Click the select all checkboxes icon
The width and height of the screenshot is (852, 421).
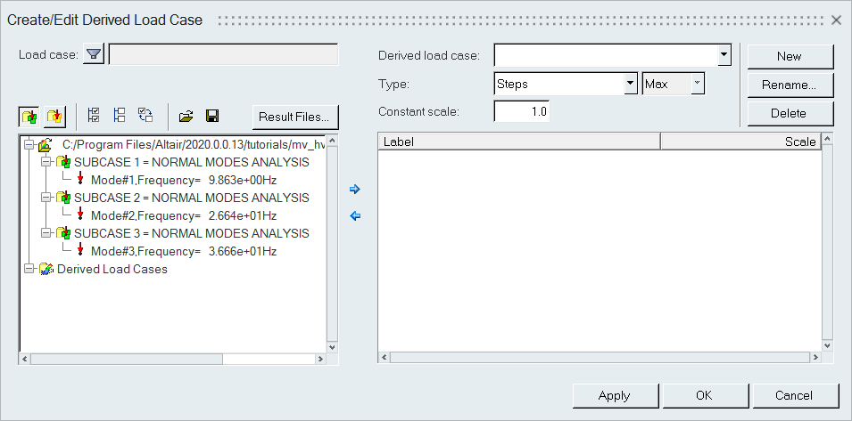click(94, 116)
